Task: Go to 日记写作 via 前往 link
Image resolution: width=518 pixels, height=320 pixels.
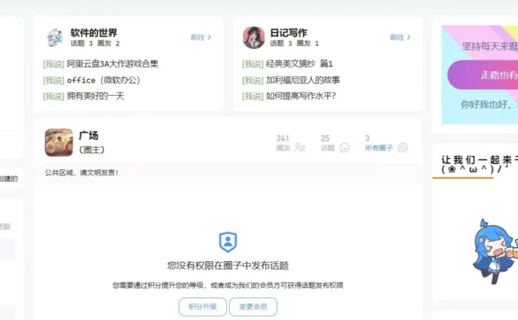Action: point(400,38)
